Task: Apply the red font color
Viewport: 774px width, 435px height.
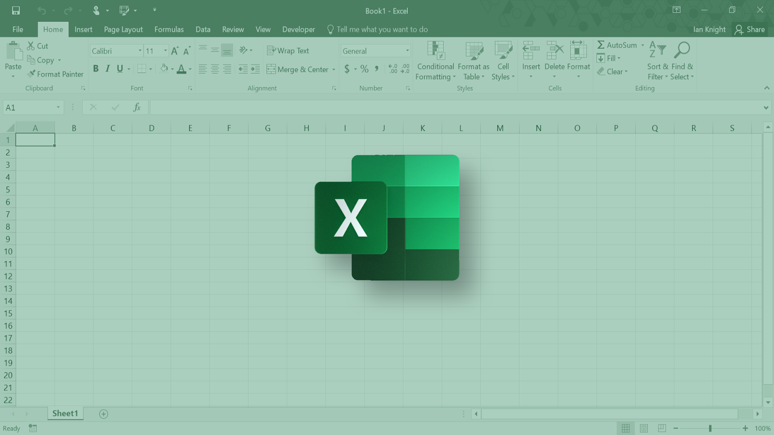Action: pyautogui.click(x=181, y=69)
